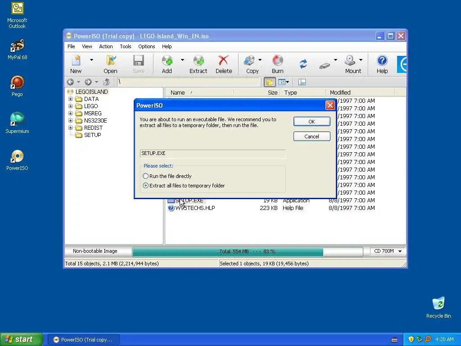The width and height of the screenshot is (461, 346).
Task: Open the dropdown arrow next to Add
Action: (x=182, y=60)
